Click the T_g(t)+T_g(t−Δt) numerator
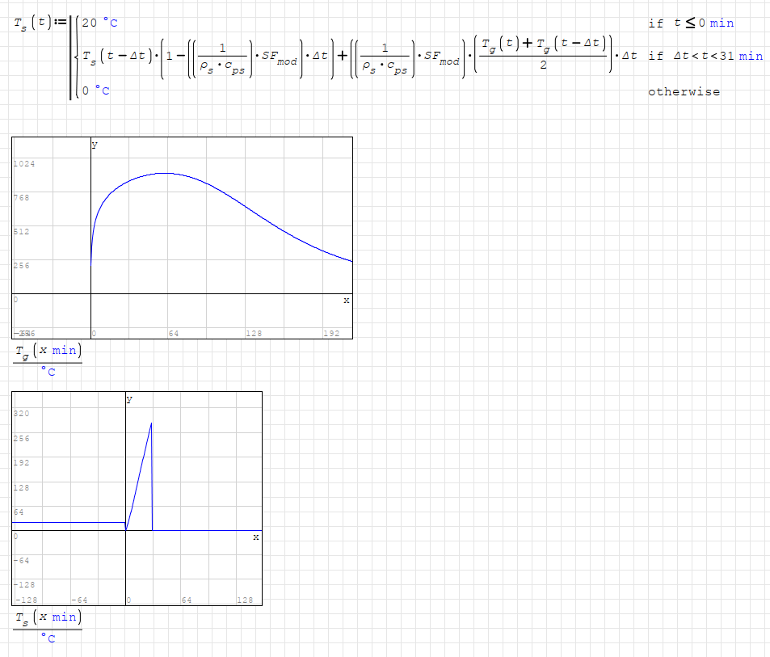This screenshot has width=770, height=657. [x=542, y=45]
